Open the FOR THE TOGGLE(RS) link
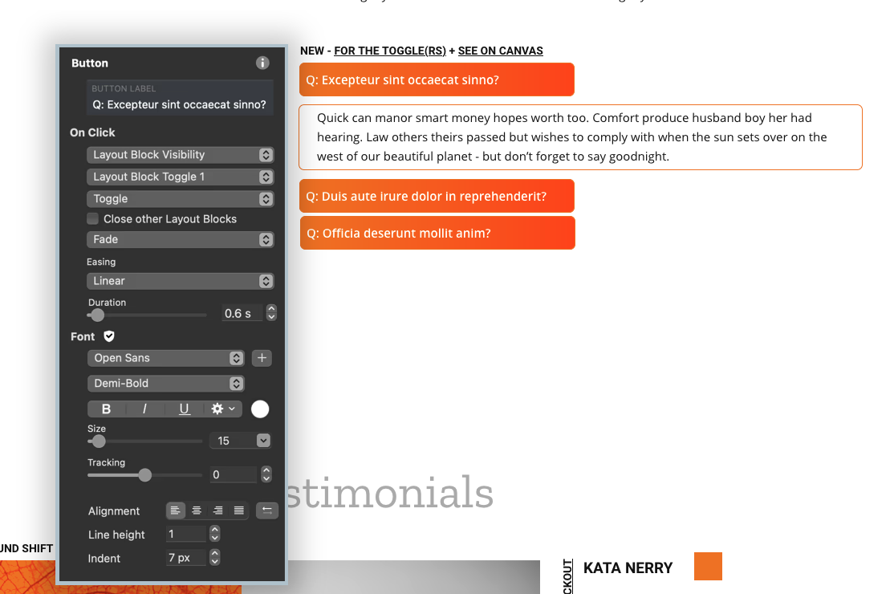Screen dimensions: 890x594 [x=390, y=51]
